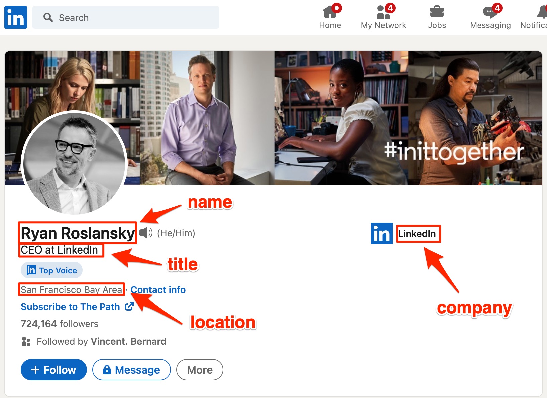Image resolution: width=547 pixels, height=398 pixels.
Task: Open Subscribe to The Path link
Action: pyautogui.click(x=70, y=307)
